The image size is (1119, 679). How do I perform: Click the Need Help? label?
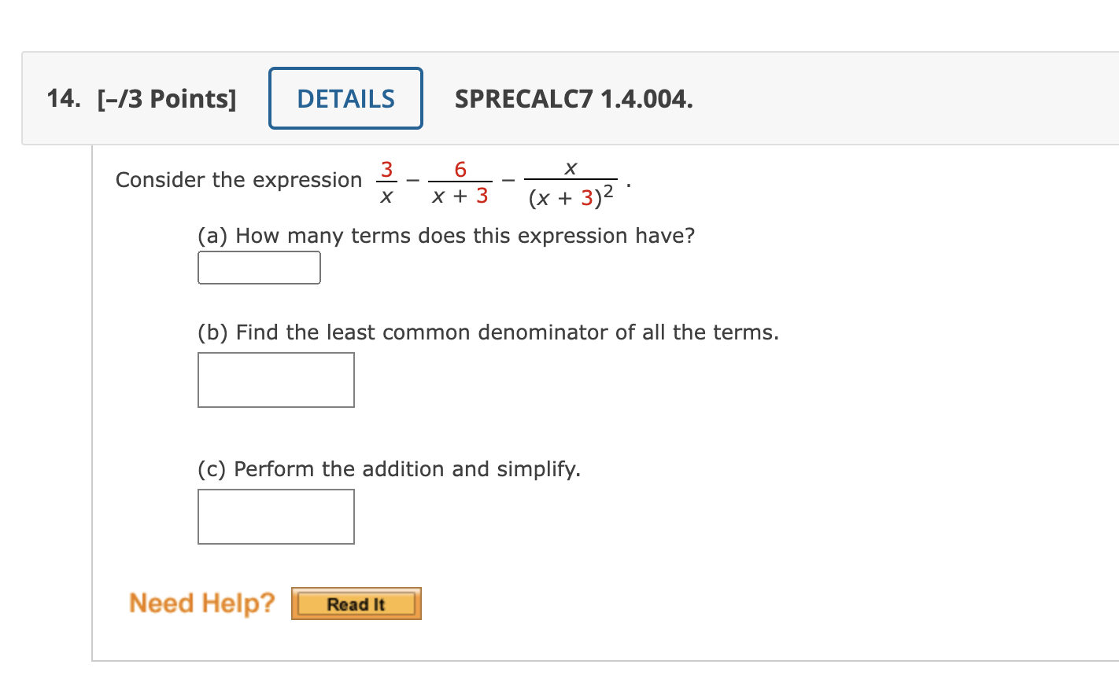click(x=201, y=604)
